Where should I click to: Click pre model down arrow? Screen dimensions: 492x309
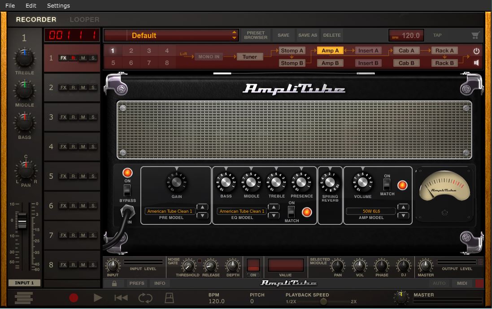pos(202,215)
